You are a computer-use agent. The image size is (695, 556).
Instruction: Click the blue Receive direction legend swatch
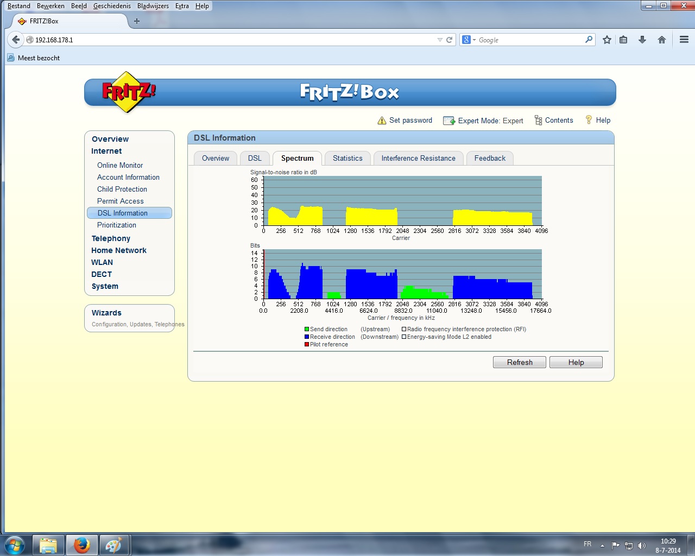(307, 337)
